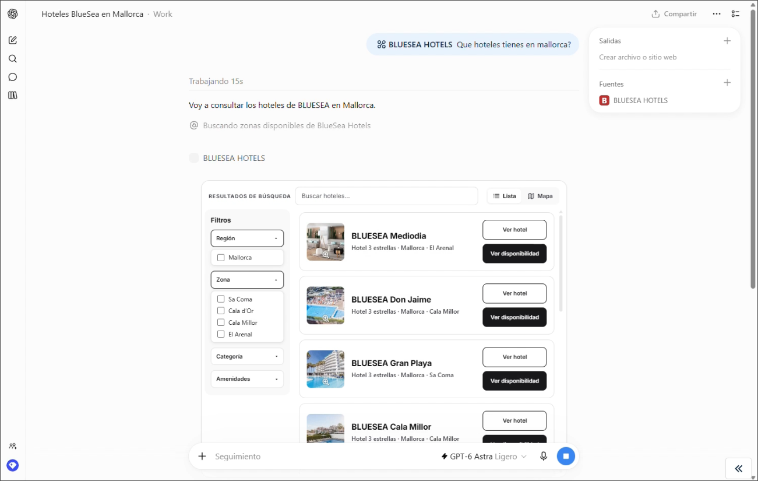Check the Cala d'Or zone checkbox
Viewport: 758px width, 481px height.
pos(221,311)
